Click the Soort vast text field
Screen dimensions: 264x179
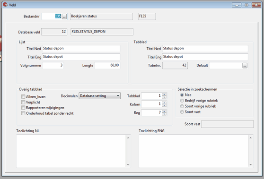pyautogui.click(x=227, y=124)
